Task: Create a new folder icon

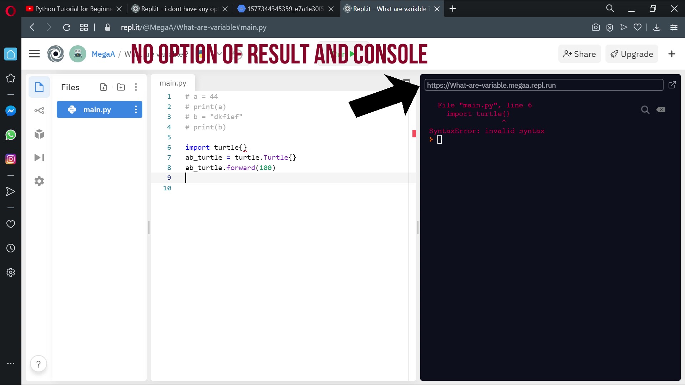Action: tap(121, 87)
